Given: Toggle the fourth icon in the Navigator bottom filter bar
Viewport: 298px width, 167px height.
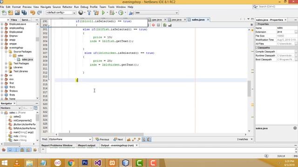Looking at the screenshot, I should pyautogui.click(x=22, y=150).
